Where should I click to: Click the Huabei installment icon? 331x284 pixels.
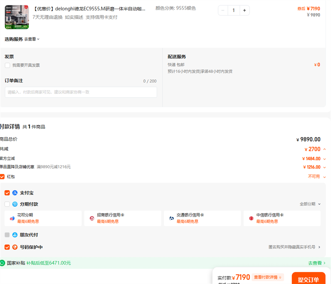click(x=12, y=218)
